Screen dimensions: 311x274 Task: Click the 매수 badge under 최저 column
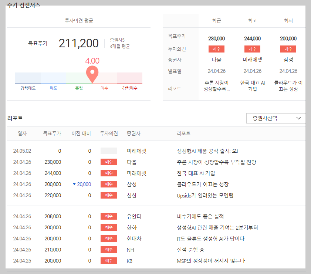click(288, 49)
